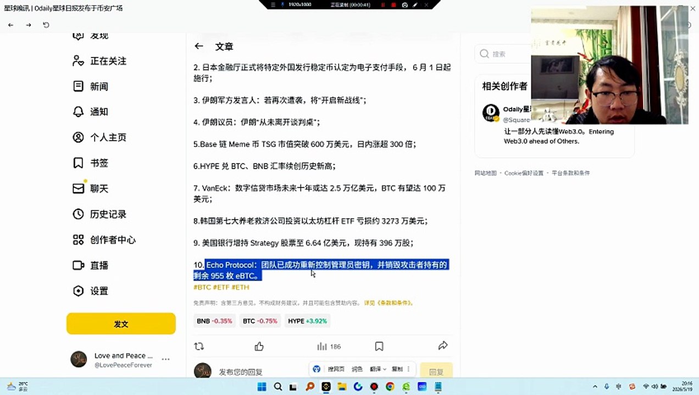This screenshot has width=699, height=395.
Task: Click the BTC -0.75% price chip
Action: [260, 321]
